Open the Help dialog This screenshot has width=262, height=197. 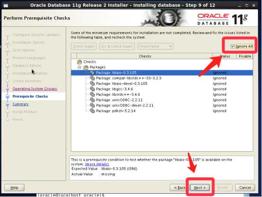pos(14,188)
